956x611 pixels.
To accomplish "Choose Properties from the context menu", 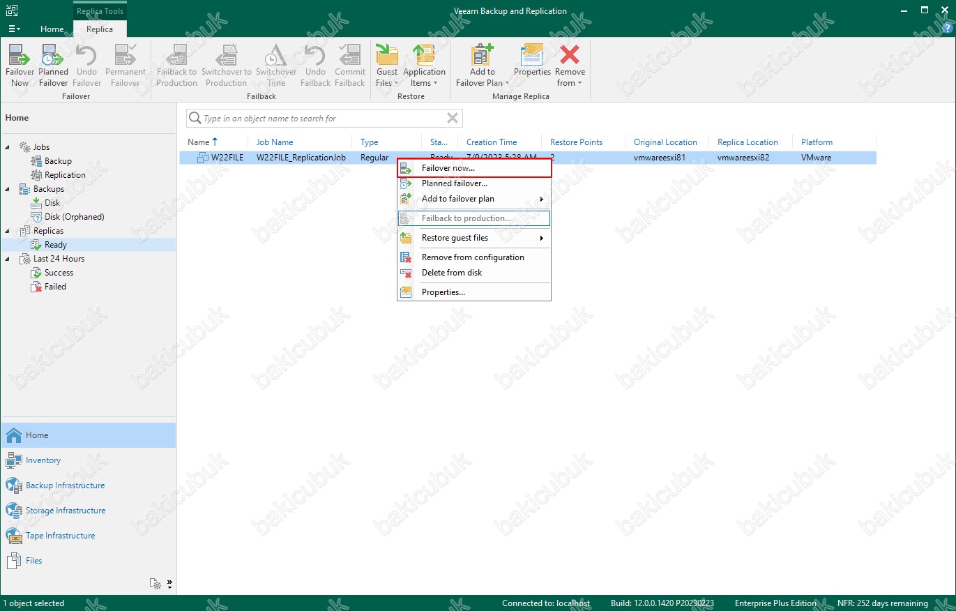I will pyautogui.click(x=474, y=292).
